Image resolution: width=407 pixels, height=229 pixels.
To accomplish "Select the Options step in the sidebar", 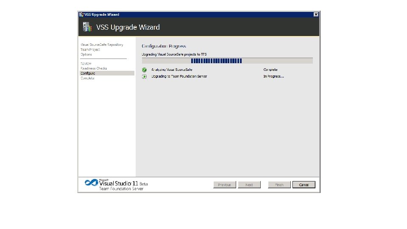I will pyautogui.click(x=86, y=55).
